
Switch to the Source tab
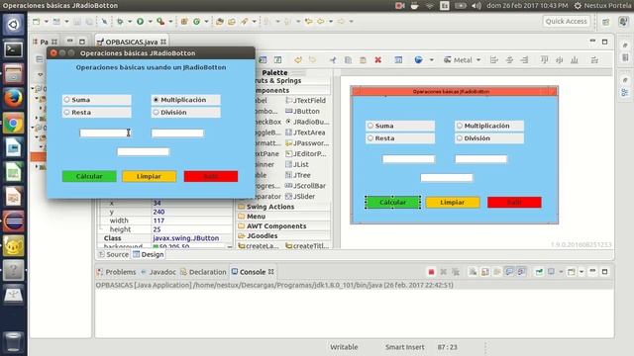114,255
